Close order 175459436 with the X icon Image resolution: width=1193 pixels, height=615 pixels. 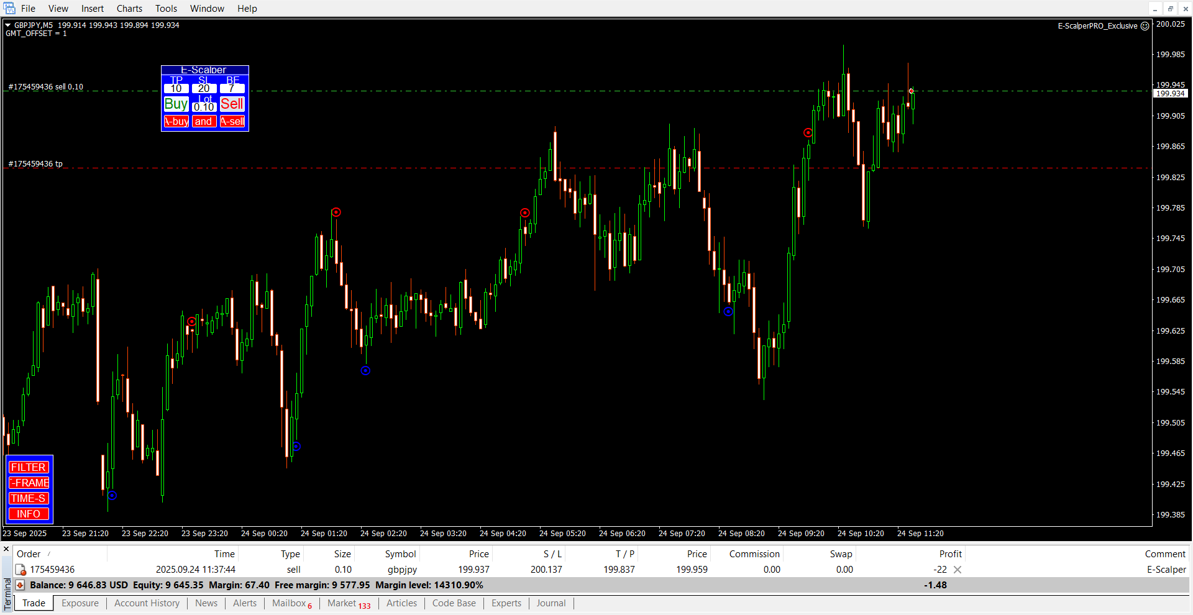click(x=958, y=570)
